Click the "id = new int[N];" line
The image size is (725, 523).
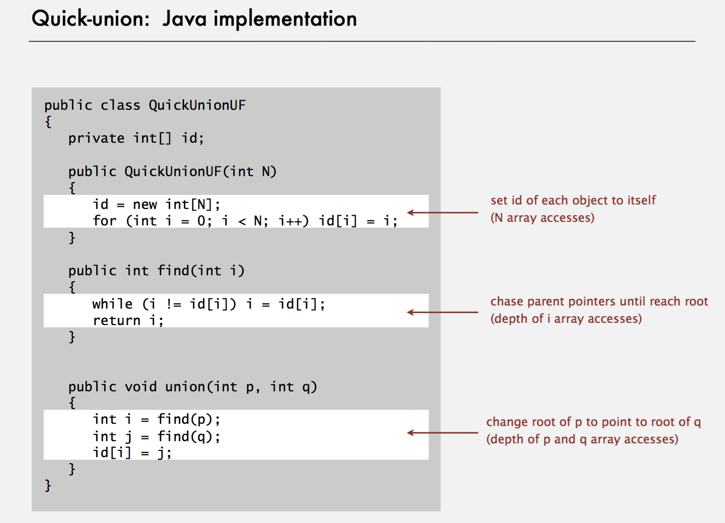click(156, 205)
